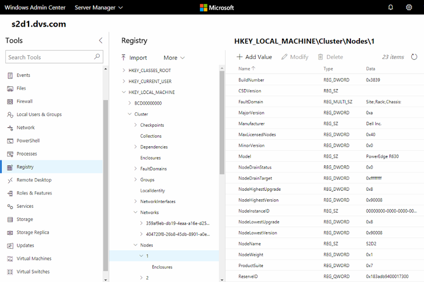
Task: Open the Services tool
Action: pos(52,206)
